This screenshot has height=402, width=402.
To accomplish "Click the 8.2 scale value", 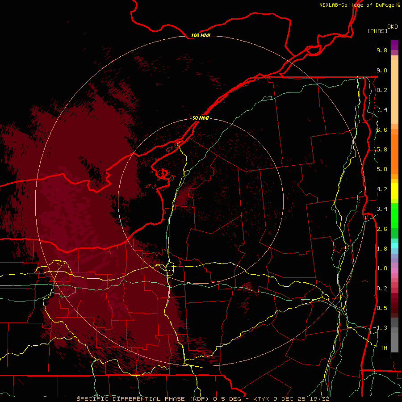I will [382, 90].
